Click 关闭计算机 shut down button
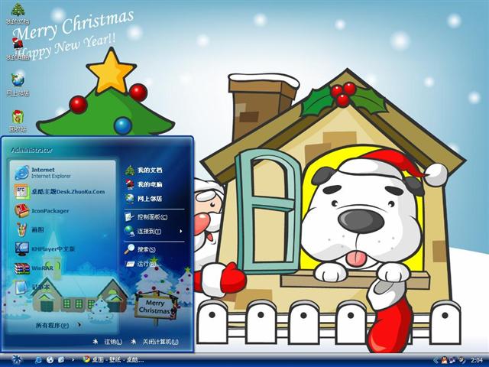 (154, 342)
